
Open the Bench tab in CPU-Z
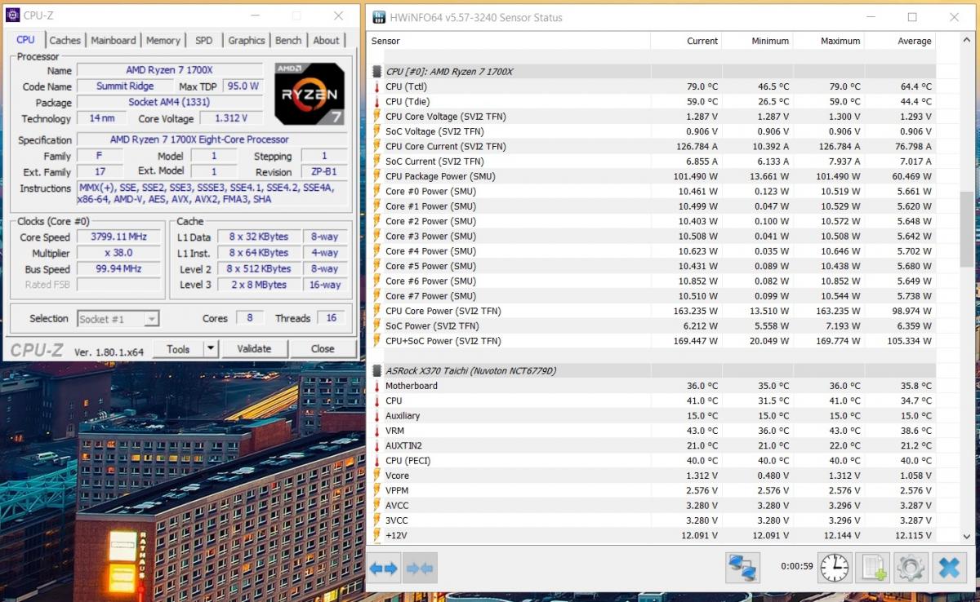click(x=288, y=40)
